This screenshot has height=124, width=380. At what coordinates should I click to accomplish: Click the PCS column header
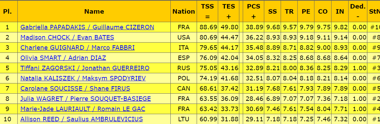253,11
